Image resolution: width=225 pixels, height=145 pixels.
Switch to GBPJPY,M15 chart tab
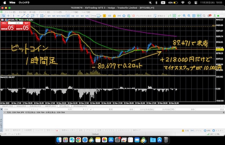pos(50,106)
